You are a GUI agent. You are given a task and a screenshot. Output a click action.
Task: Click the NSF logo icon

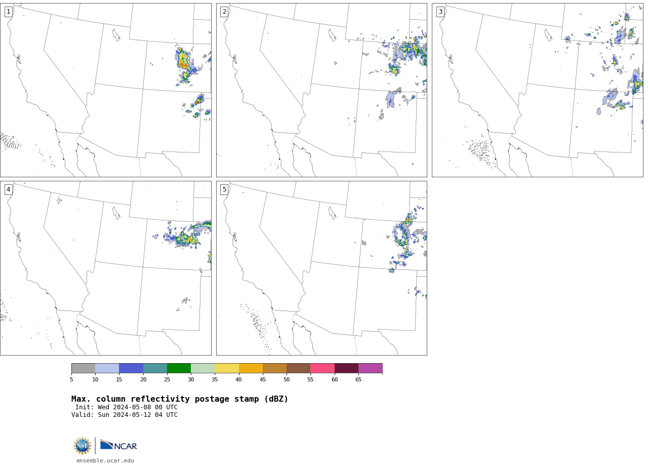click(x=83, y=446)
